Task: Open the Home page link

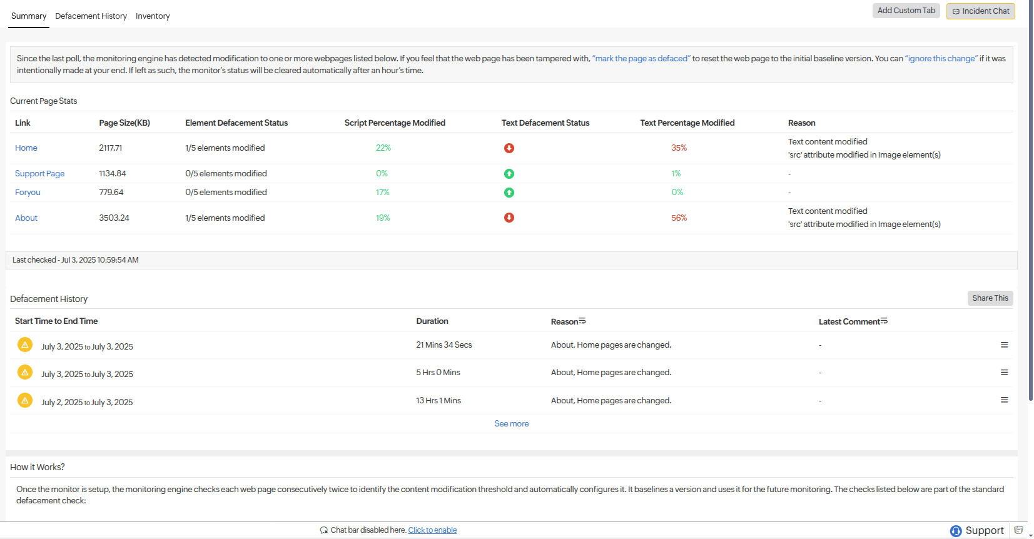Action: pos(26,148)
